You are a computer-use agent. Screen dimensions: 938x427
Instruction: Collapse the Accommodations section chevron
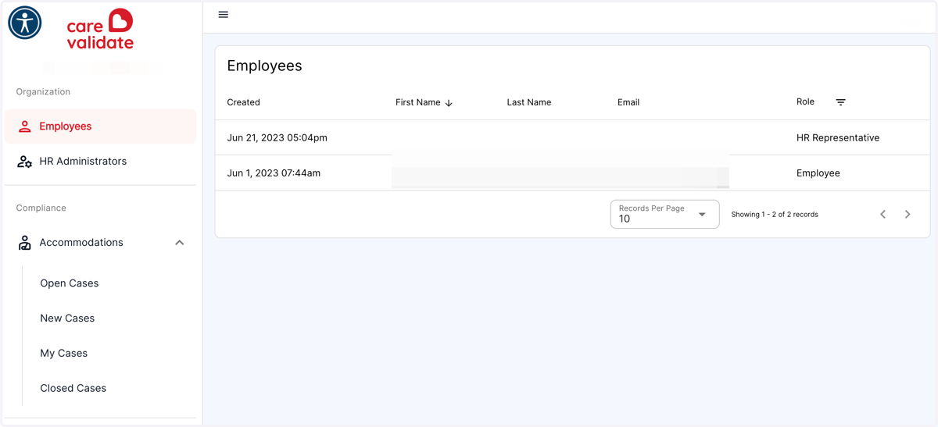[x=180, y=243]
